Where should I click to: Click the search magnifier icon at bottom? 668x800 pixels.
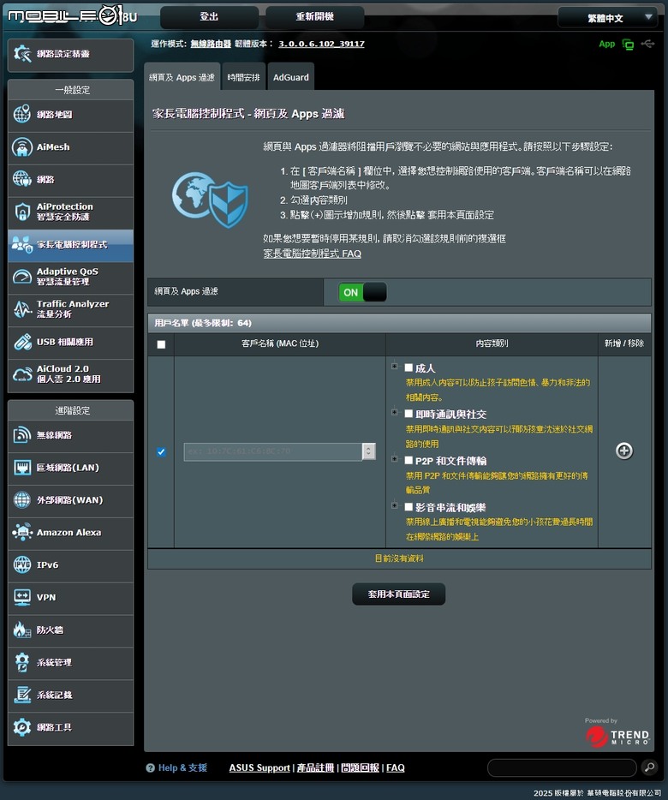tap(649, 767)
